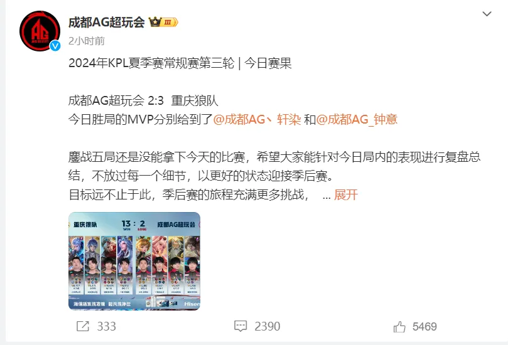Click the gold crown membership badge
This screenshot has height=345, width=508.
coord(155,22)
